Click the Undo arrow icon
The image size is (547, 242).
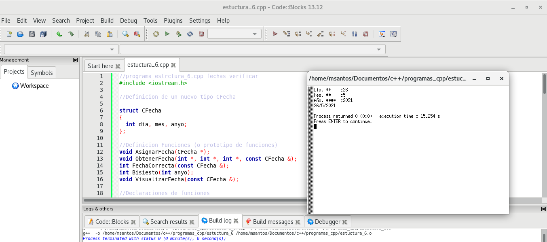pyautogui.click(x=59, y=34)
